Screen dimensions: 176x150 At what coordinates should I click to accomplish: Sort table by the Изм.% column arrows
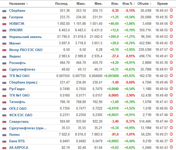click(x=134, y=4)
